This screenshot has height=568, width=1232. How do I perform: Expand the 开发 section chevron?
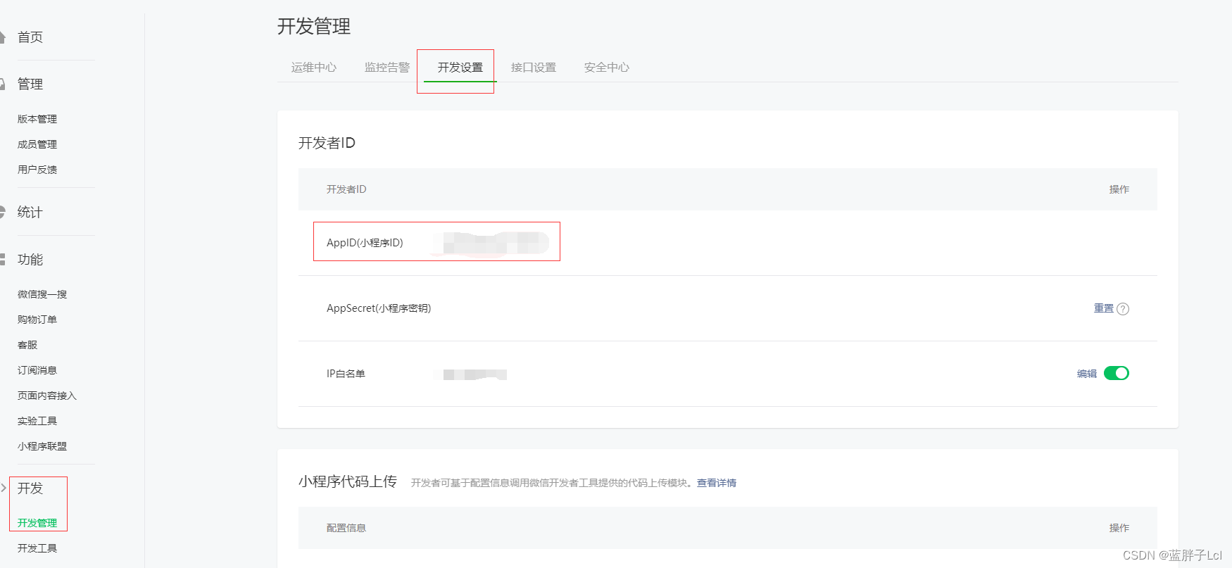coord(4,488)
